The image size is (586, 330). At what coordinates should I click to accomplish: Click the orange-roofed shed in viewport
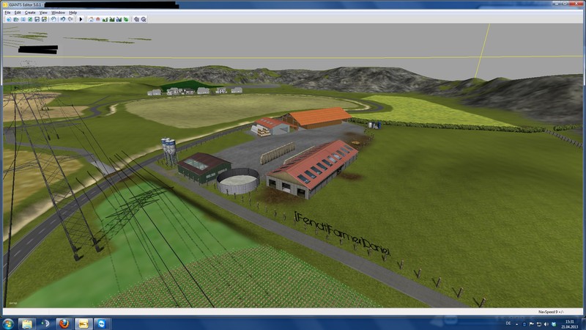click(x=317, y=117)
